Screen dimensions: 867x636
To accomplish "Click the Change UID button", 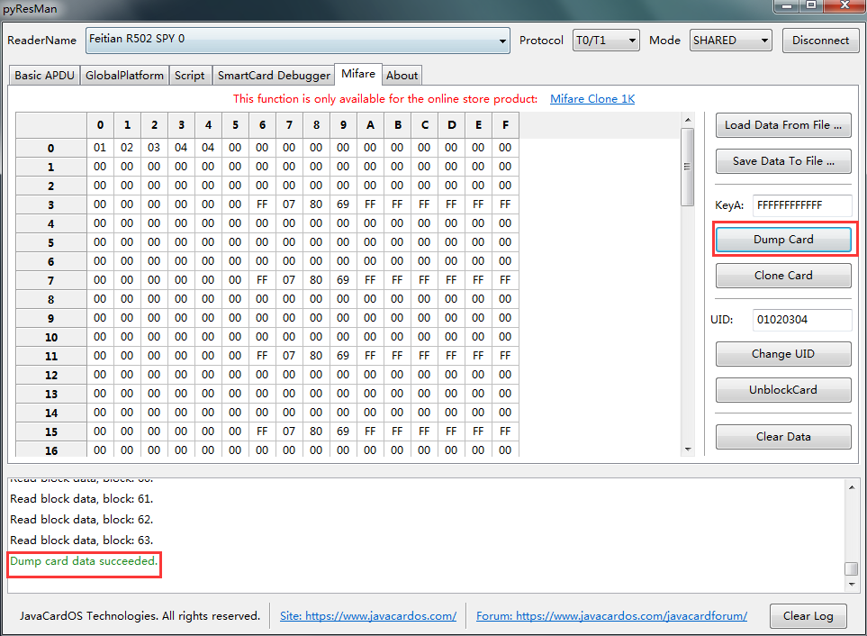I will 782,354.
